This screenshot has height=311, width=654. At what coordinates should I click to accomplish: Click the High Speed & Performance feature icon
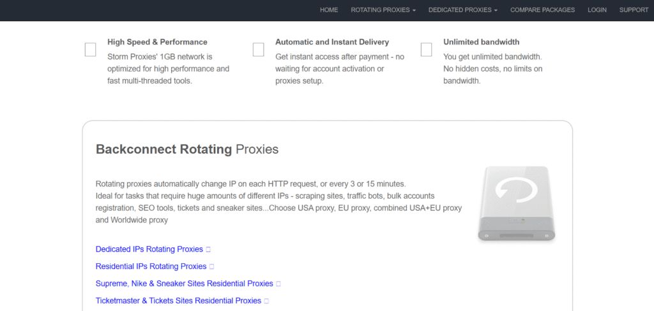(x=90, y=50)
